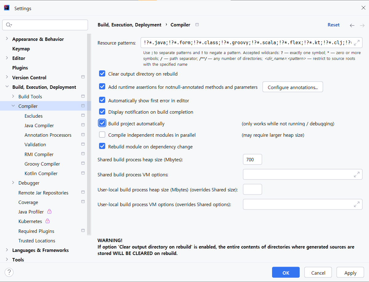Collapse the Compiler tree node
This screenshot has height=282, width=369.
[13, 106]
